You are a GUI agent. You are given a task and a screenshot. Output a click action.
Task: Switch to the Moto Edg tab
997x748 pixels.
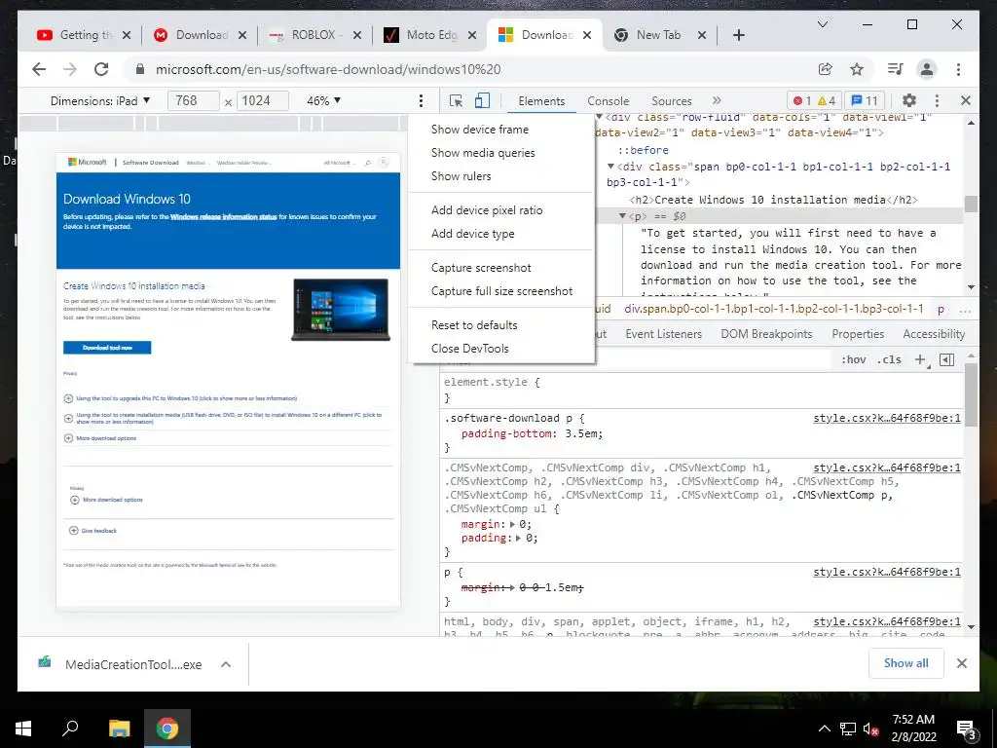(x=429, y=35)
